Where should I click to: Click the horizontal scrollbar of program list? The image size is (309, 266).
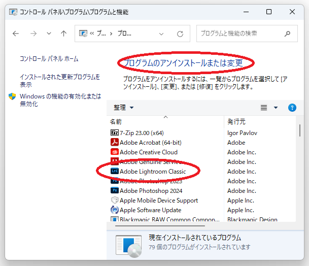160,226
